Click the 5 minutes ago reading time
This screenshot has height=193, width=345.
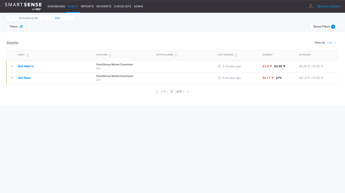(x=231, y=78)
